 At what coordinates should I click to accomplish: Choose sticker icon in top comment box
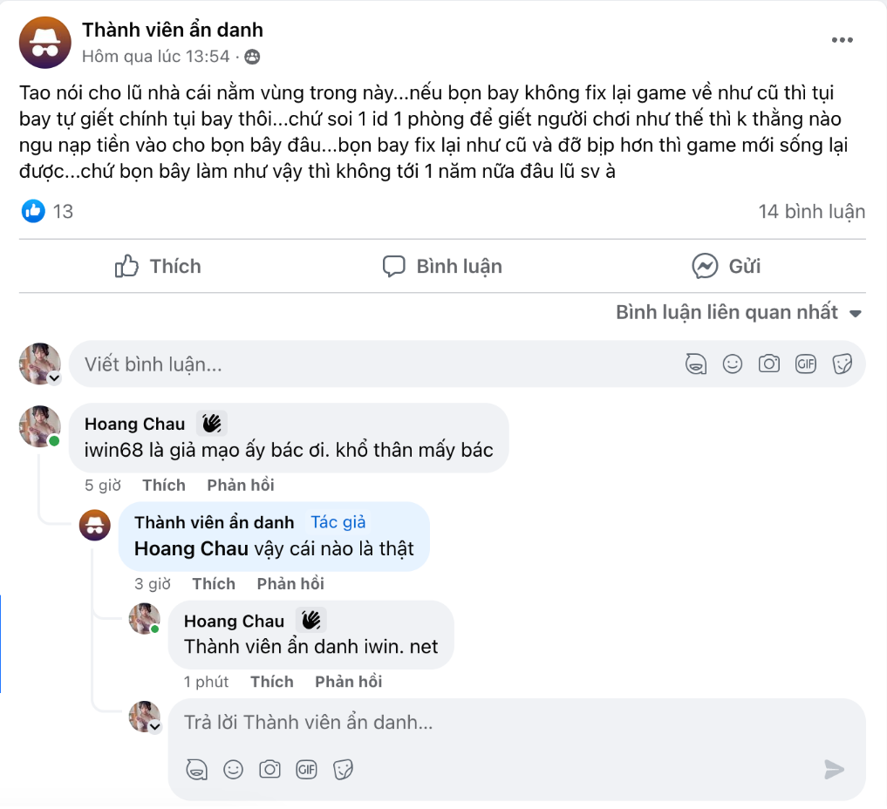[x=842, y=364]
